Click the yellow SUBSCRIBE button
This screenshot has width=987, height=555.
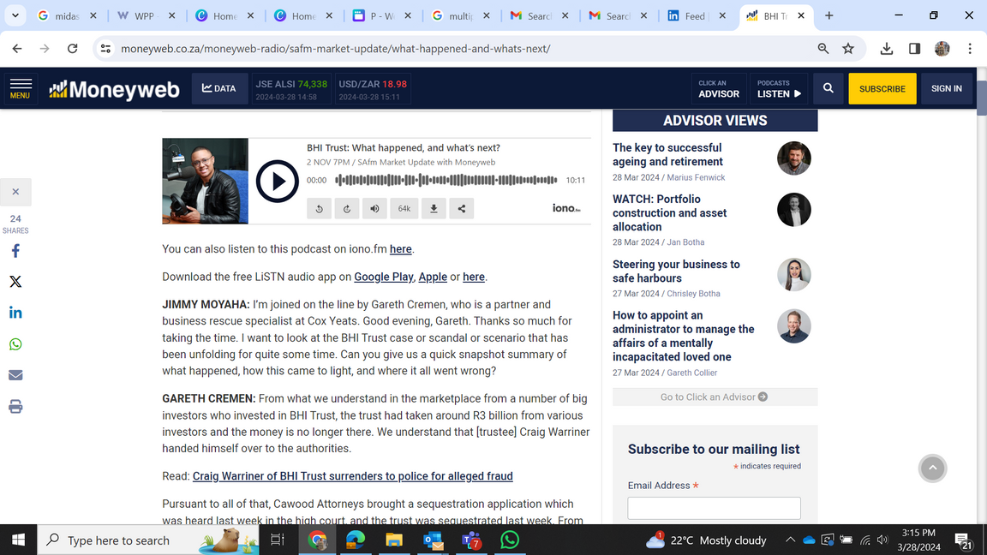click(x=882, y=89)
